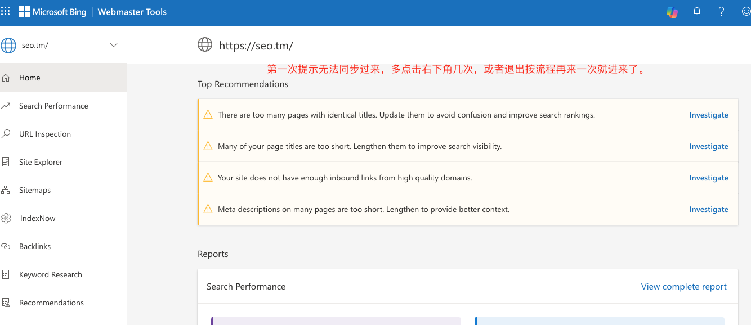Click the IndexNow gear icon
Viewport: 751px width, 325px height.
point(6,218)
